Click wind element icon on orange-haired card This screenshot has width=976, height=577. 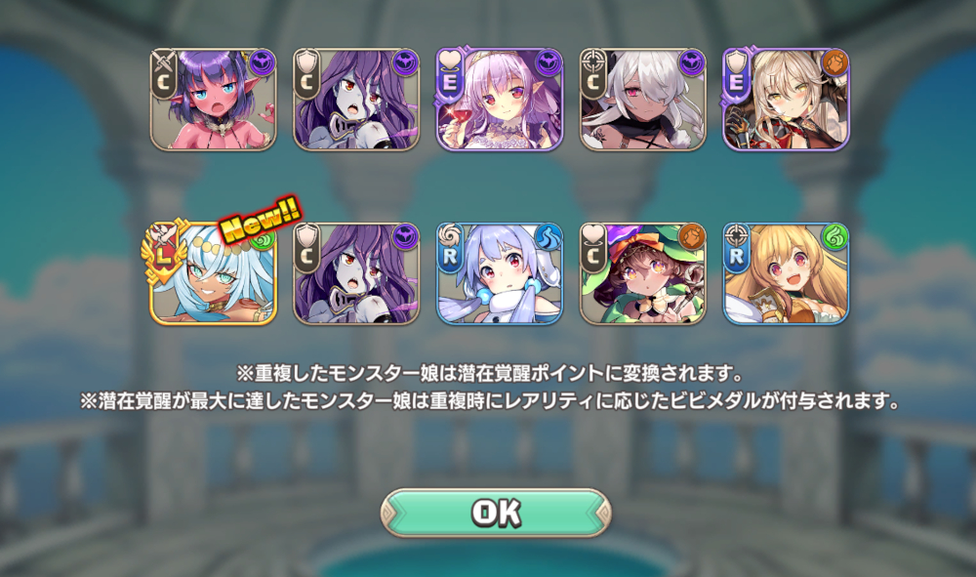[x=834, y=238]
